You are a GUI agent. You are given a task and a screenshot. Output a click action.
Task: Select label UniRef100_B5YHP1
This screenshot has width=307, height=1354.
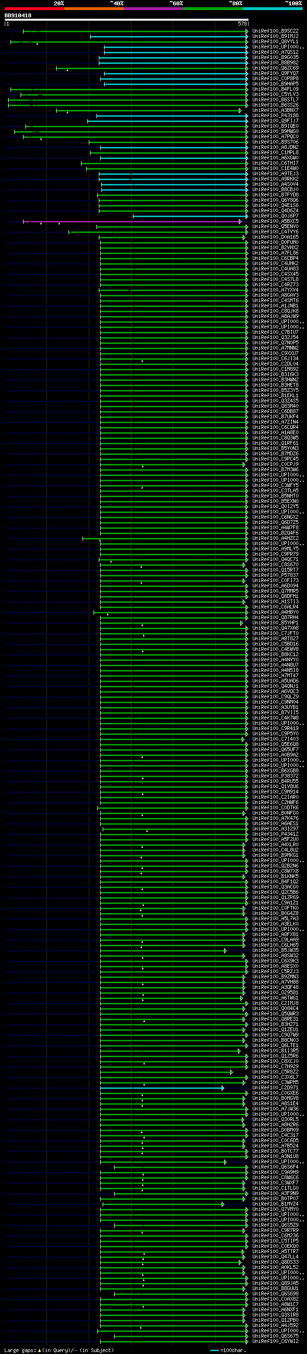pyautogui.click(x=275, y=623)
